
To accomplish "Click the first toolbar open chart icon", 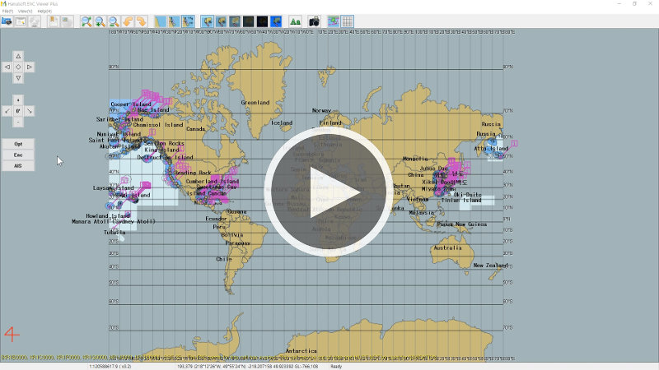I will click(7, 21).
